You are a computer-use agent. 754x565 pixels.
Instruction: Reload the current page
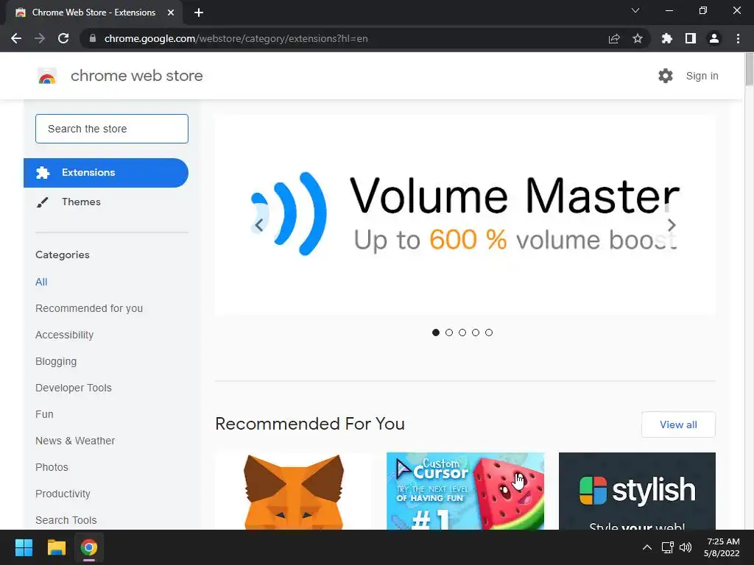pos(63,38)
